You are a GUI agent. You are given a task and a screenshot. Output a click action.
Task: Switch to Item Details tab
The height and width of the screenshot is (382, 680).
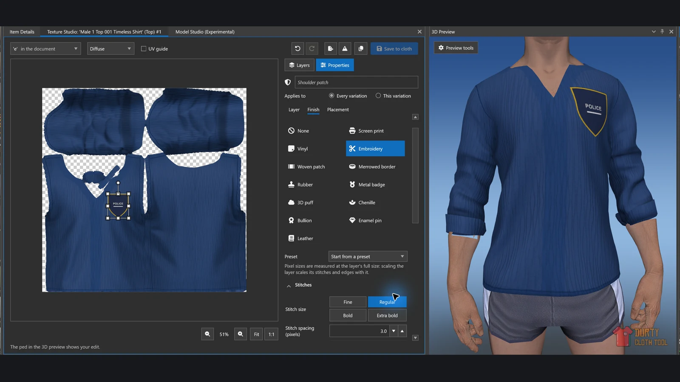tap(22, 32)
